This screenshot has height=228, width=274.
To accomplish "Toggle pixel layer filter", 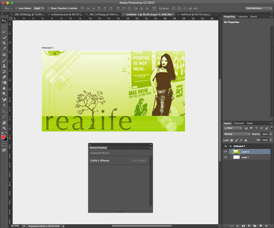I will (x=246, y=128).
